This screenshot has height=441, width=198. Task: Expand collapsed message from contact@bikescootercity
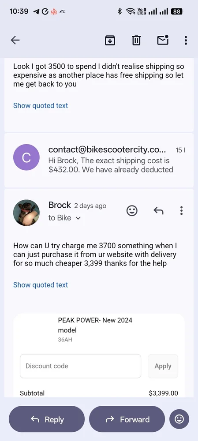click(99, 160)
